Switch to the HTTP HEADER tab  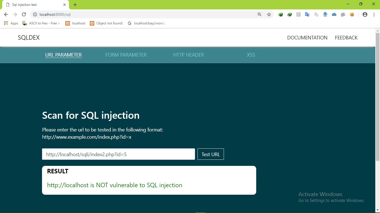tap(188, 55)
